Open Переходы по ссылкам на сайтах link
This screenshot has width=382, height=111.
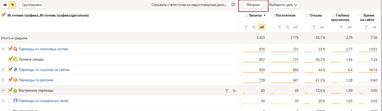44,70
